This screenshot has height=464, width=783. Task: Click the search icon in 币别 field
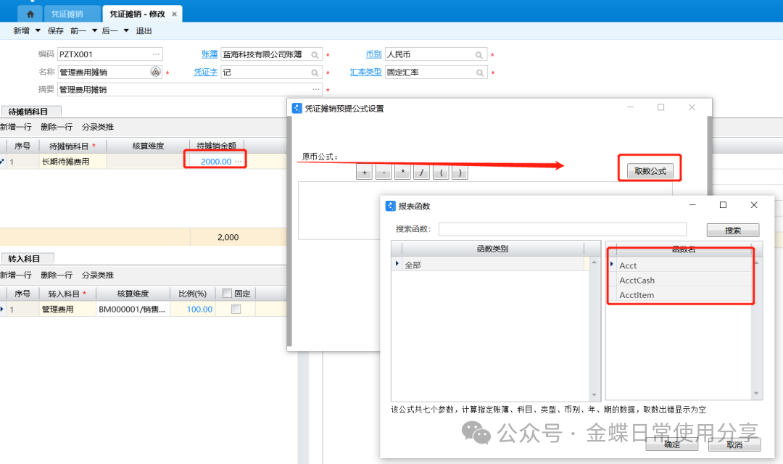click(479, 54)
